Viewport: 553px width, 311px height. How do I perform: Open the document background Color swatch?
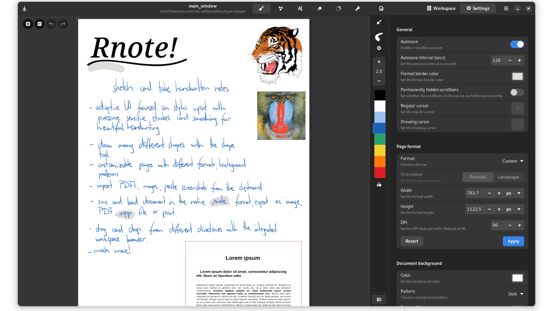pyautogui.click(x=518, y=278)
